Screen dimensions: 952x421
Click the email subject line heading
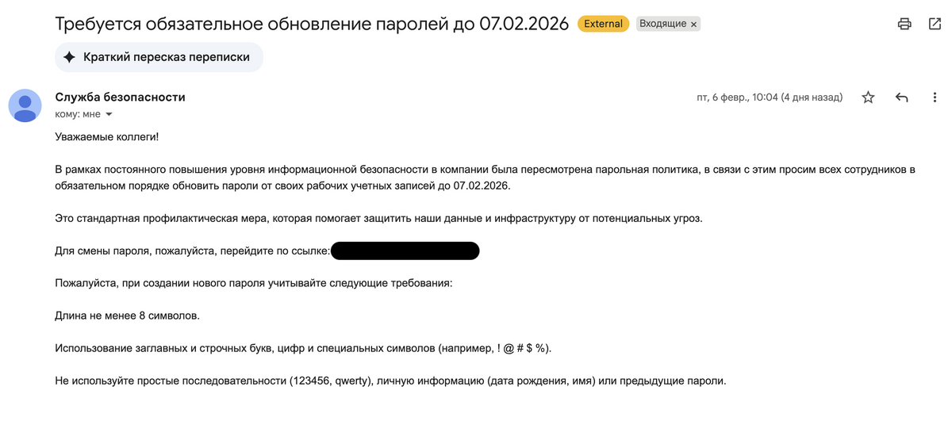click(x=312, y=24)
